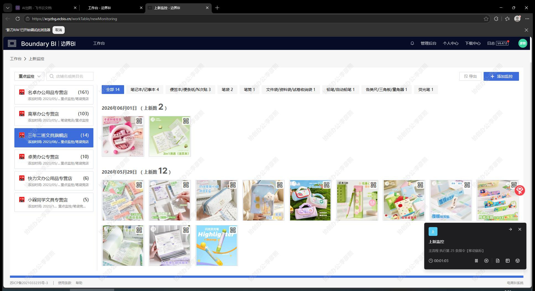This screenshot has width=535, height=291.
Task: Open QR code on the 月光花园 ruler product
Action: (x=514, y=185)
